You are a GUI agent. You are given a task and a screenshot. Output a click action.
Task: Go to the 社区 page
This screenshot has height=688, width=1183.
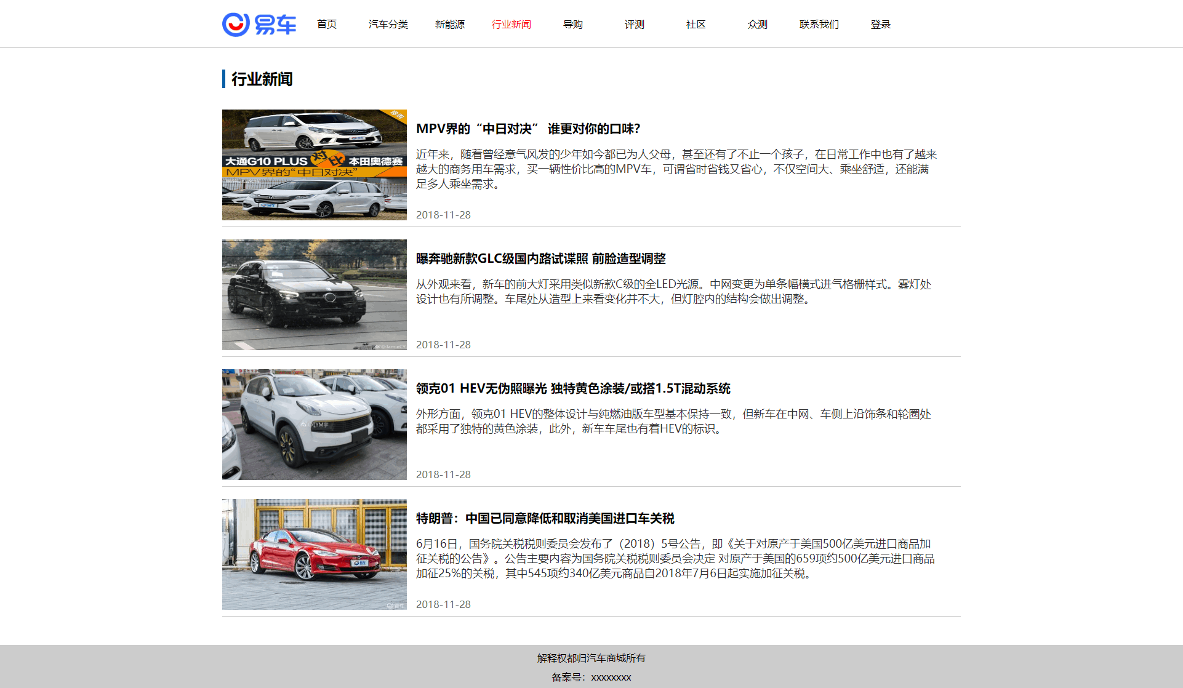tap(696, 25)
